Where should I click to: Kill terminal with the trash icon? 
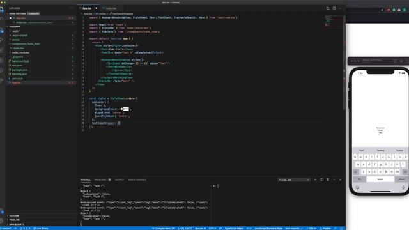(x=328, y=180)
